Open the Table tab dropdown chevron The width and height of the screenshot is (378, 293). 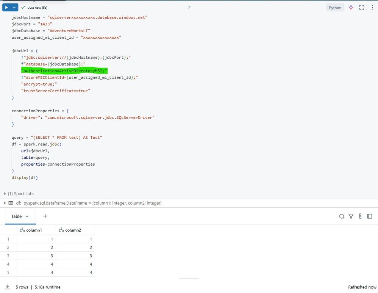pyautogui.click(x=27, y=216)
